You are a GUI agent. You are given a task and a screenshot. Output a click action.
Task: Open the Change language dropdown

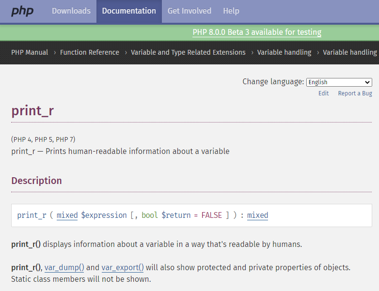pyautogui.click(x=339, y=82)
